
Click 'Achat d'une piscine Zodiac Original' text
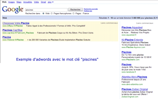137,92
